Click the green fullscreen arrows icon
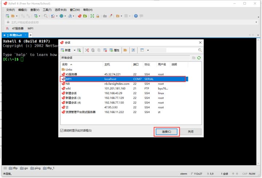262x178 pixels. coord(92,16)
